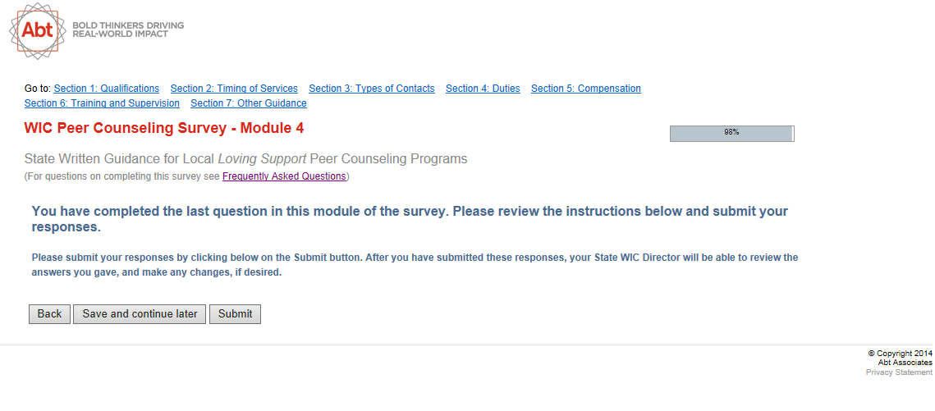The width and height of the screenshot is (935, 411).
Task: Open Section 6: Training and Supervision
Action: pyautogui.click(x=102, y=103)
